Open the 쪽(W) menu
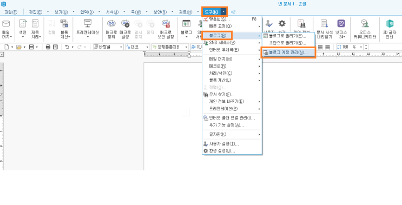402x205 pixels. point(136,12)
